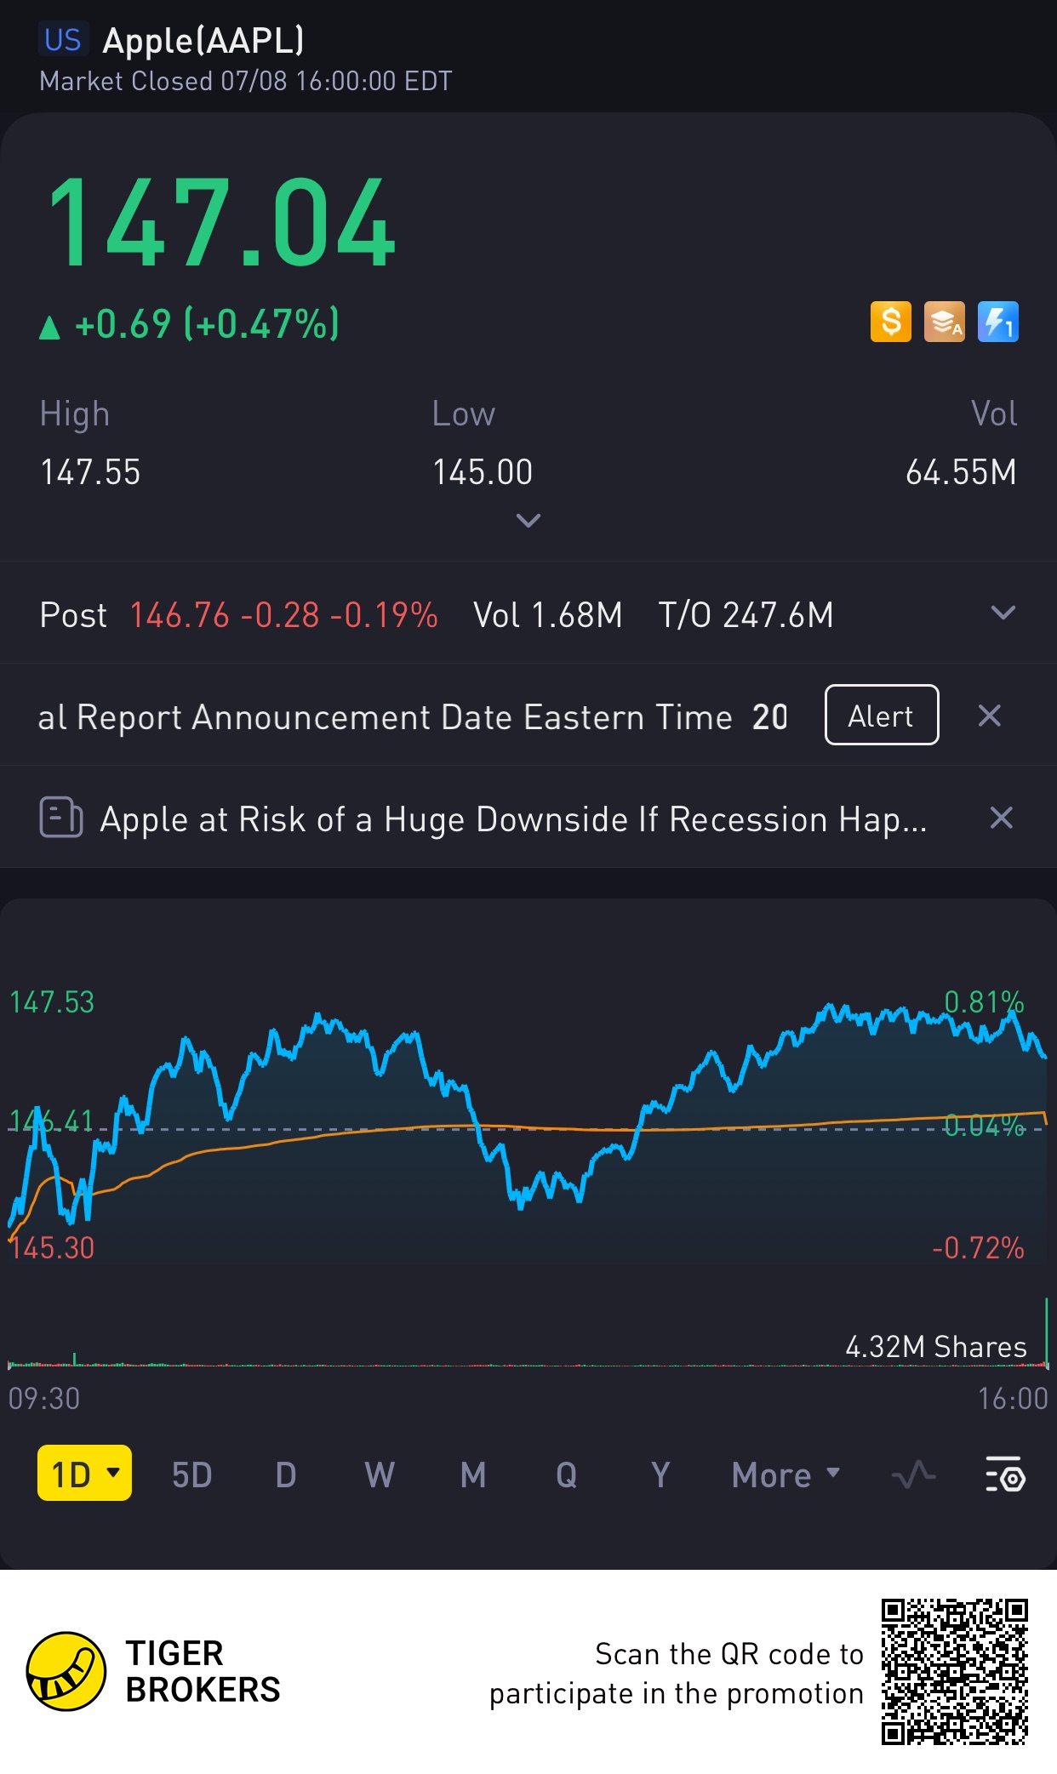Tap the T/O 247.6M turnover value
Screen dimensions: 1057x1774
[x=746, y=615]
